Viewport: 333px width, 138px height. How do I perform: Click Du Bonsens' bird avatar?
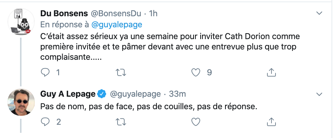point(21,22)
